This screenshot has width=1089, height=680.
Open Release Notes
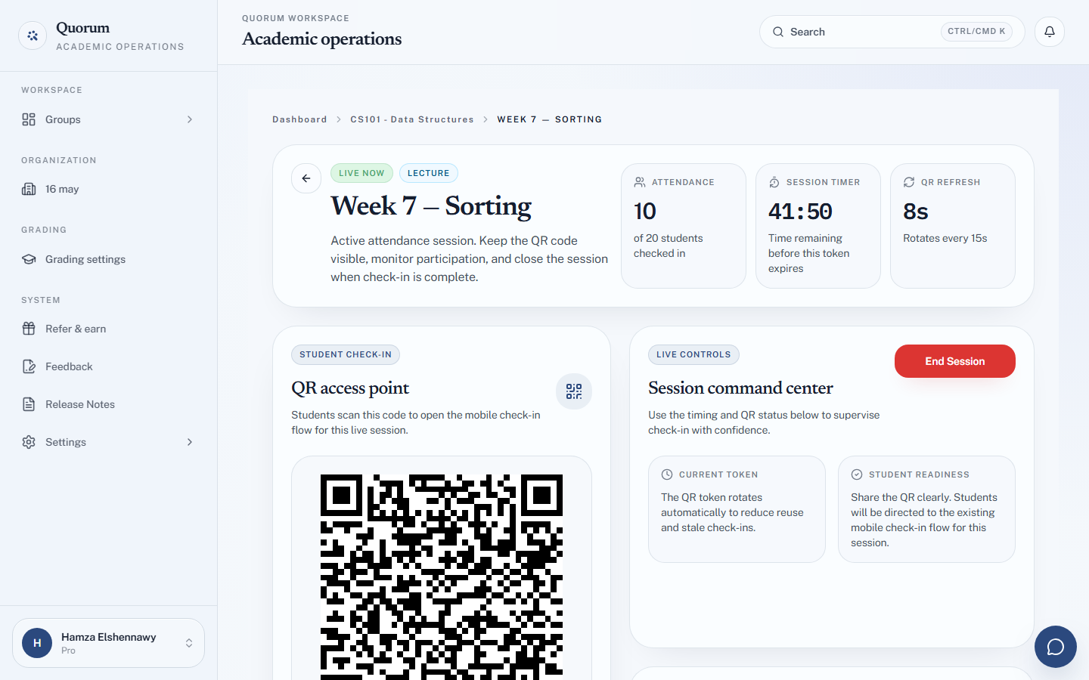[108, 404]
